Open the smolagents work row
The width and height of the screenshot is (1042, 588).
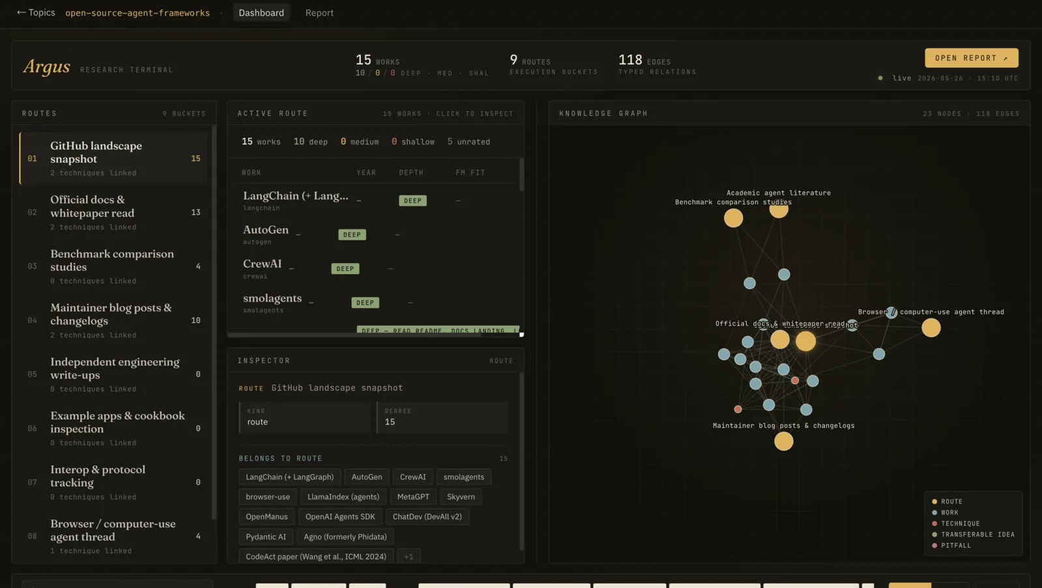tap(376, 302)
